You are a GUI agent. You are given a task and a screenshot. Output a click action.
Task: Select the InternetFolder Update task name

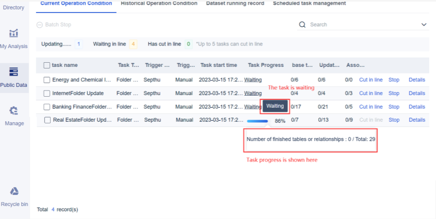(x=78, y=94)
